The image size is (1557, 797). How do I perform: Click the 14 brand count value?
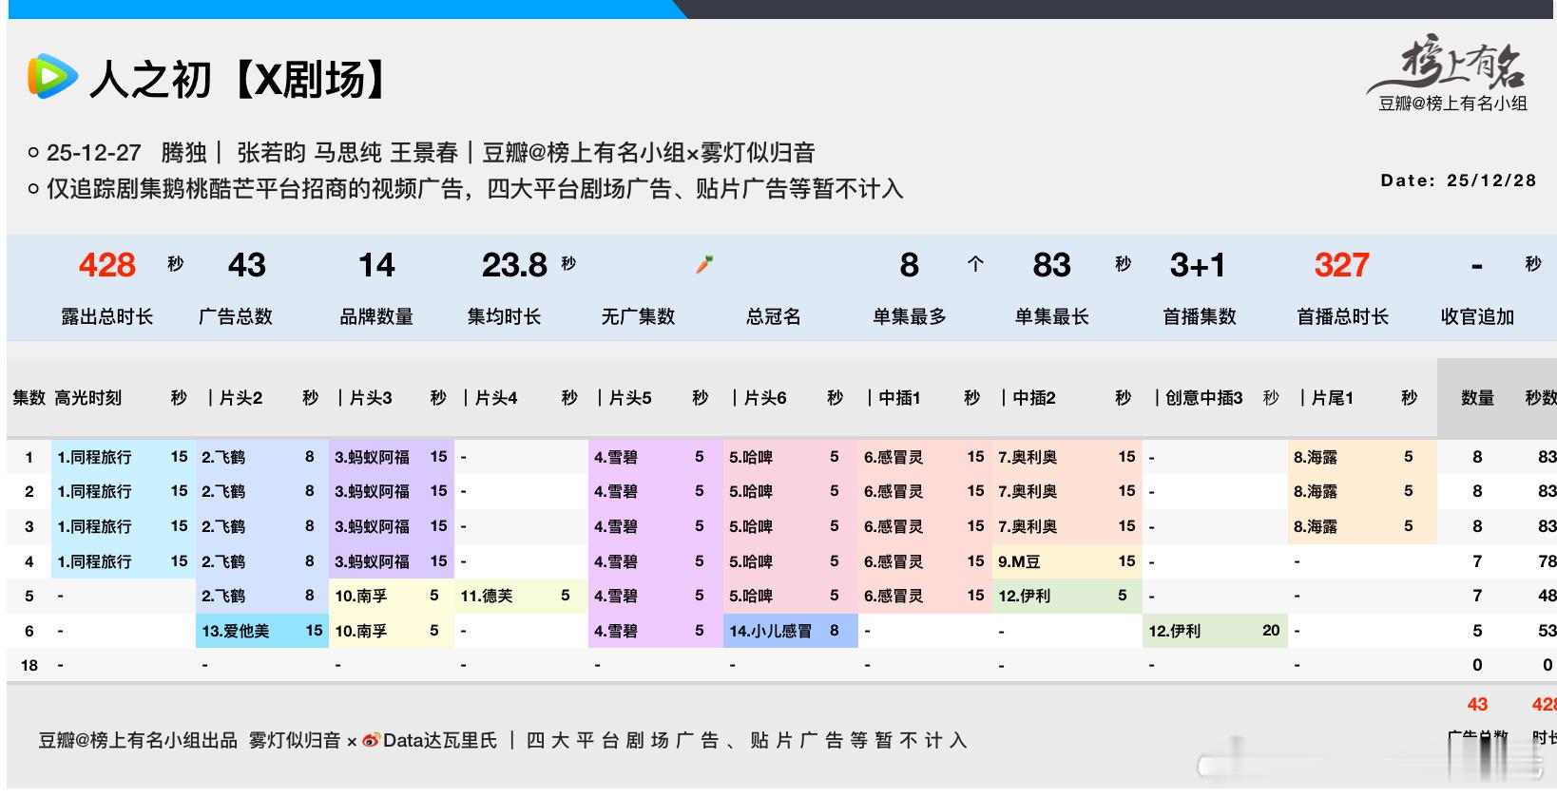coord(376,265)
